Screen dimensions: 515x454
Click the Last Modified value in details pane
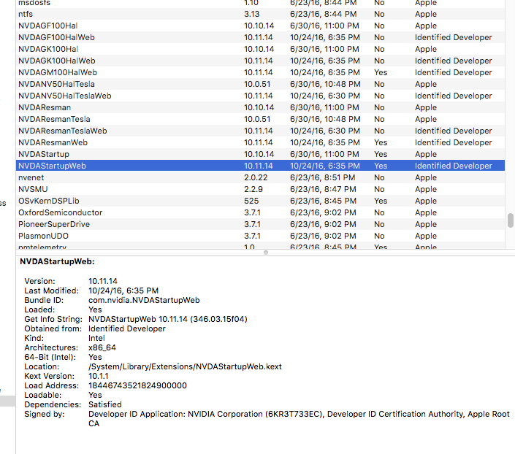pyautogui.click(x=123, y=291)
